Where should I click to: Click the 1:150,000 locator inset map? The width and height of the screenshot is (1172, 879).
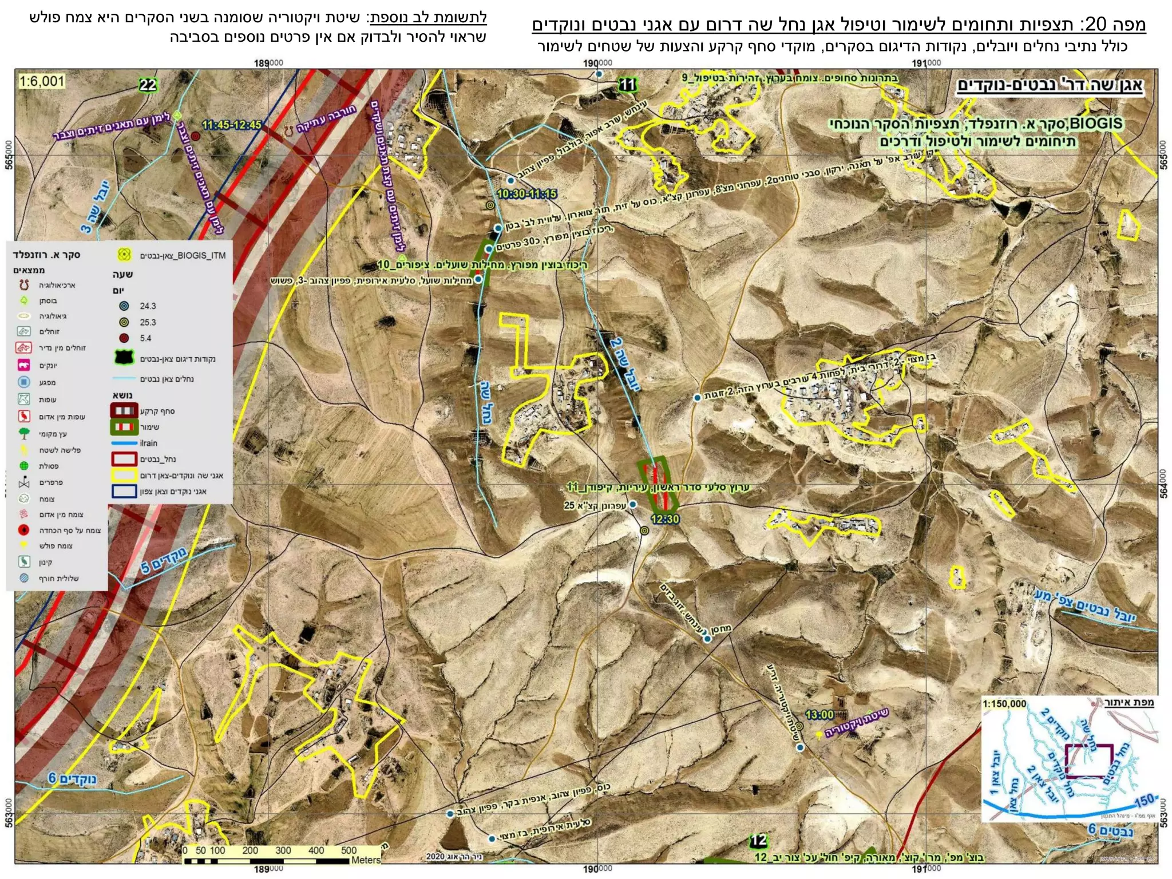[1070, 759]
